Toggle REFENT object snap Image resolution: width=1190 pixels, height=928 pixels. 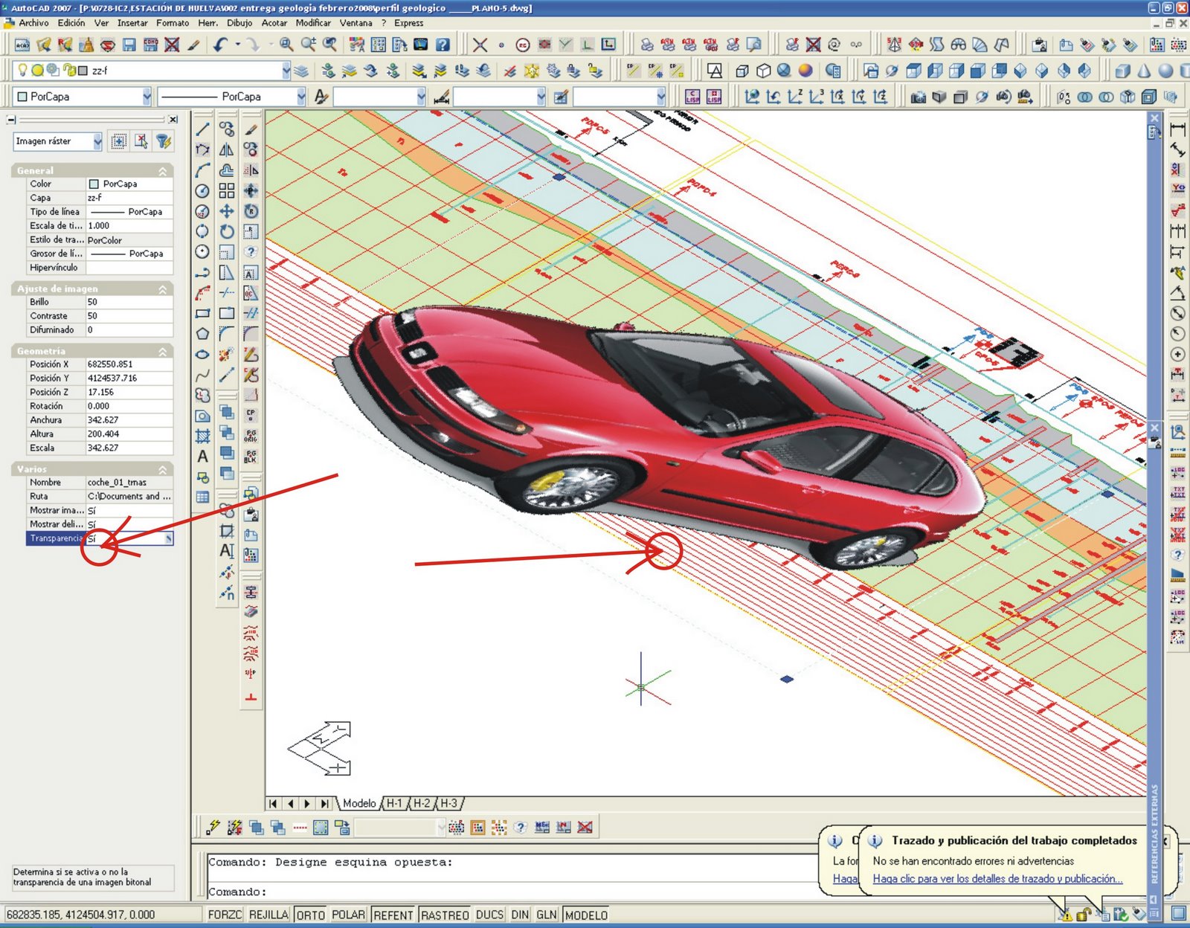(393, 915)
